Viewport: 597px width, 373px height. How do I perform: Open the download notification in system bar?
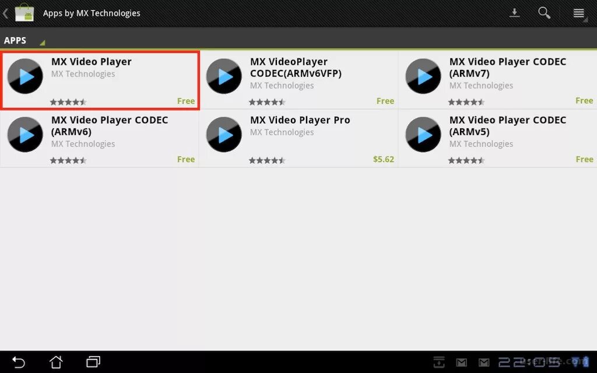[439, 362]
